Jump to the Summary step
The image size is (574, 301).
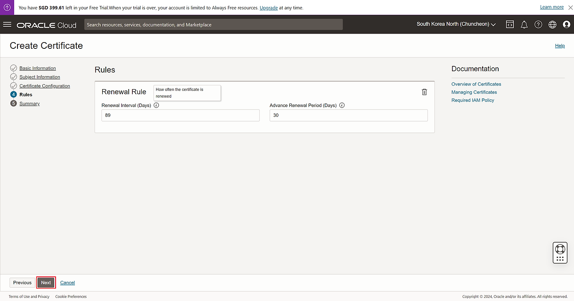tap(30, 103)
